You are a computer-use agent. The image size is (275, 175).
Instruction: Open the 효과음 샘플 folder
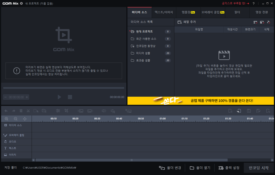[x=150, y=60]
